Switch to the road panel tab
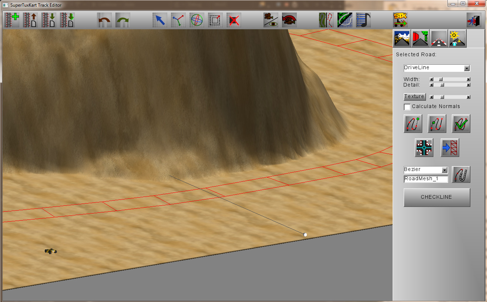487x302 pixels. pyautogui.click(x=439, y=38)
